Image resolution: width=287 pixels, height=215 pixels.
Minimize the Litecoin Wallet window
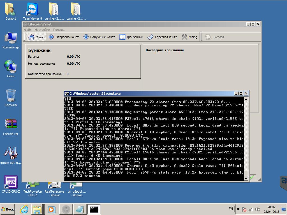[x=248, y=24]
